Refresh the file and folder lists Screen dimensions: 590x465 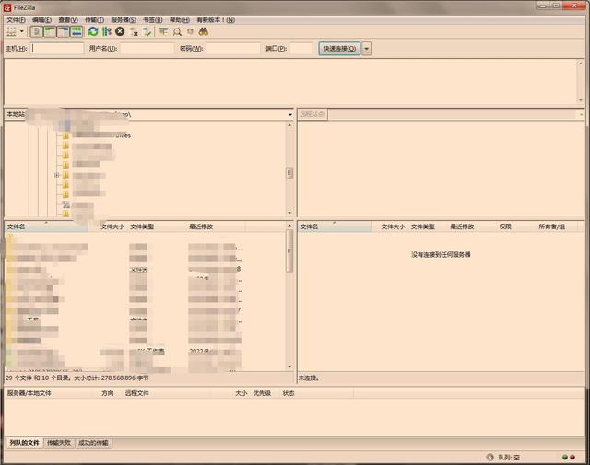click(x=93, y=31)
